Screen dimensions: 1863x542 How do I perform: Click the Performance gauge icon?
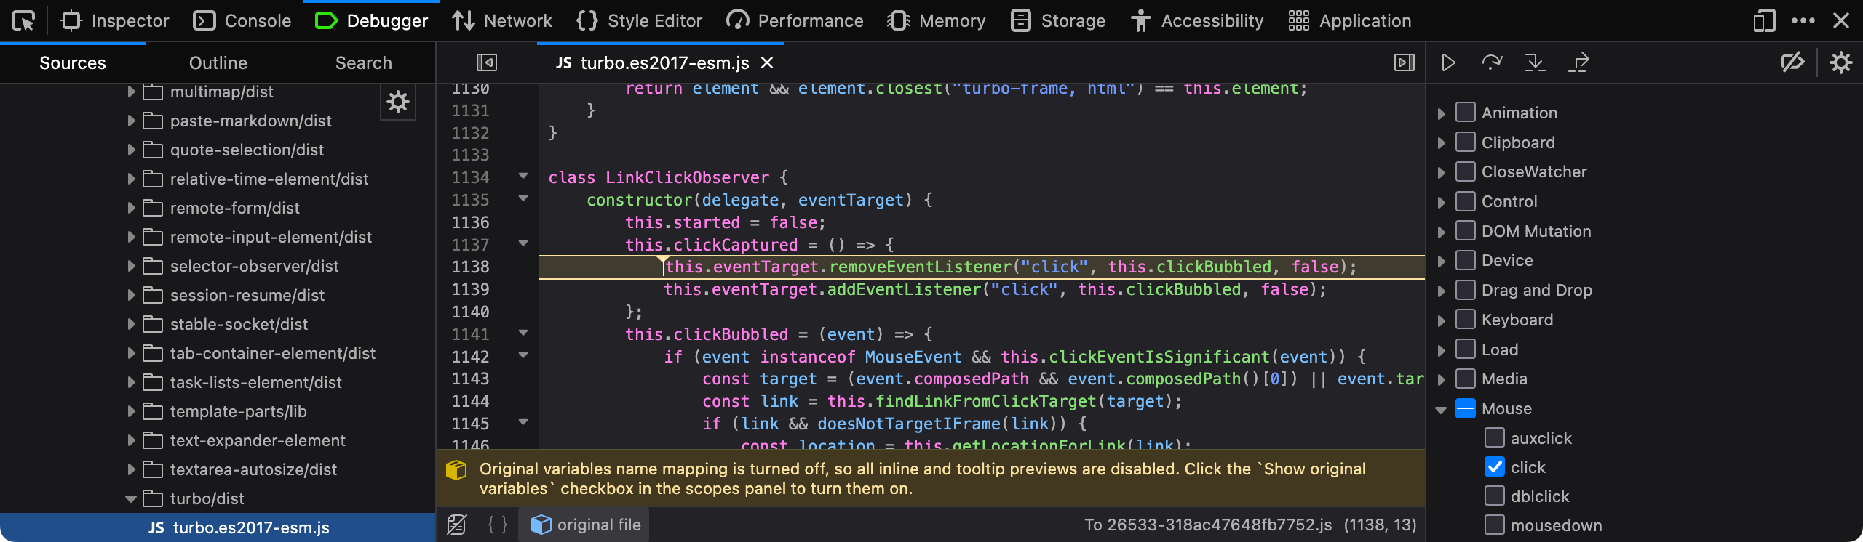coord(737,21)
